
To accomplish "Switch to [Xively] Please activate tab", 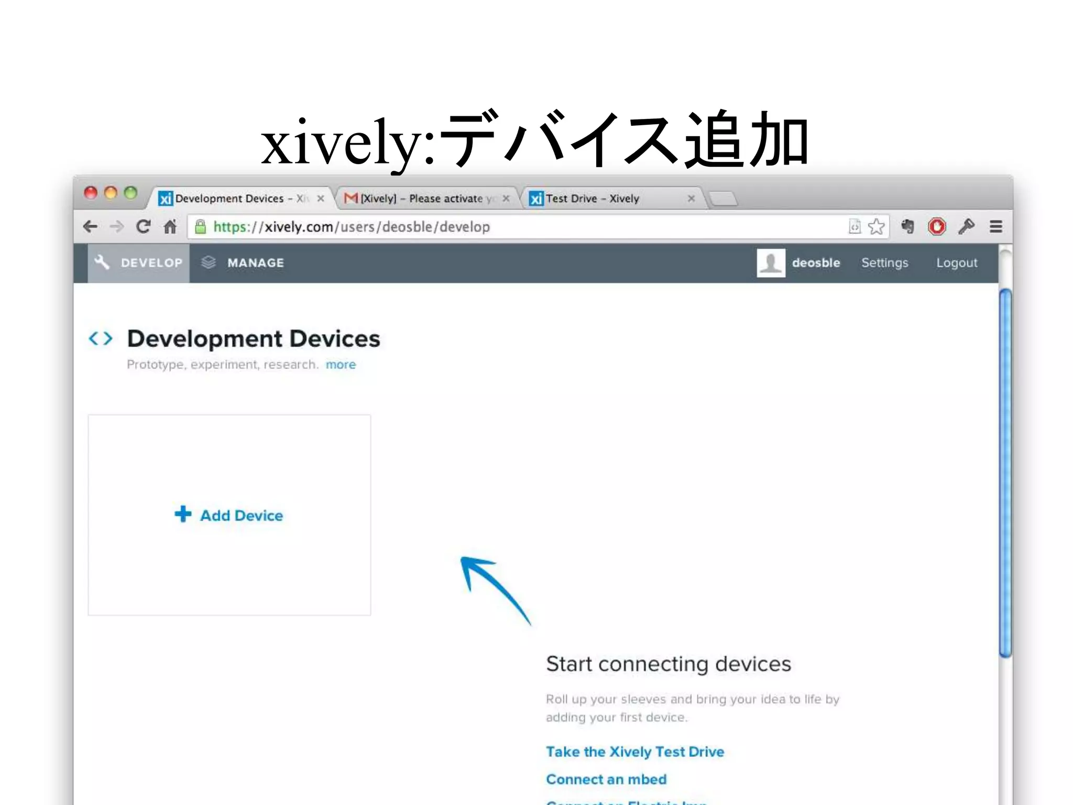I will (x=427, y=199).
